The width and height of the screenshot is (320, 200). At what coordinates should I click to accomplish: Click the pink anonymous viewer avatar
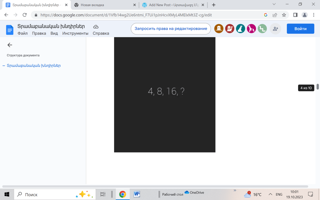[x=251, y=29]
